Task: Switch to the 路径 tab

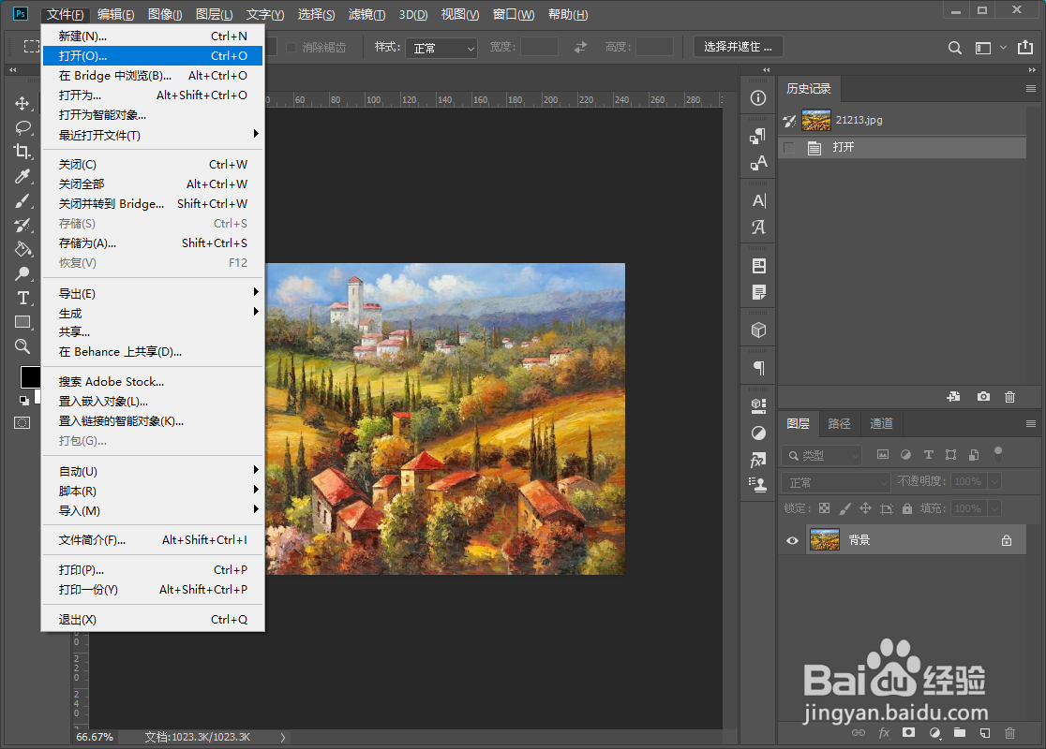Action: [x=839, y=424]
